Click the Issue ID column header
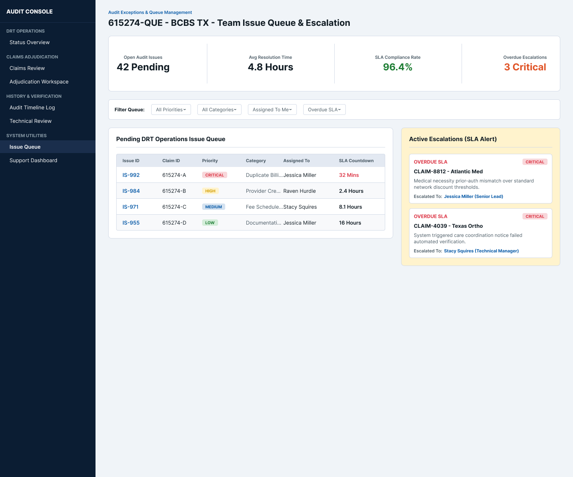 131,161
